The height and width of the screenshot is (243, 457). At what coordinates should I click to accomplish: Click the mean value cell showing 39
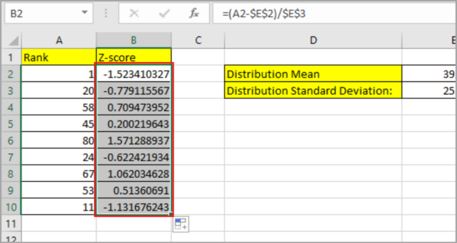[x=429, y=74]
